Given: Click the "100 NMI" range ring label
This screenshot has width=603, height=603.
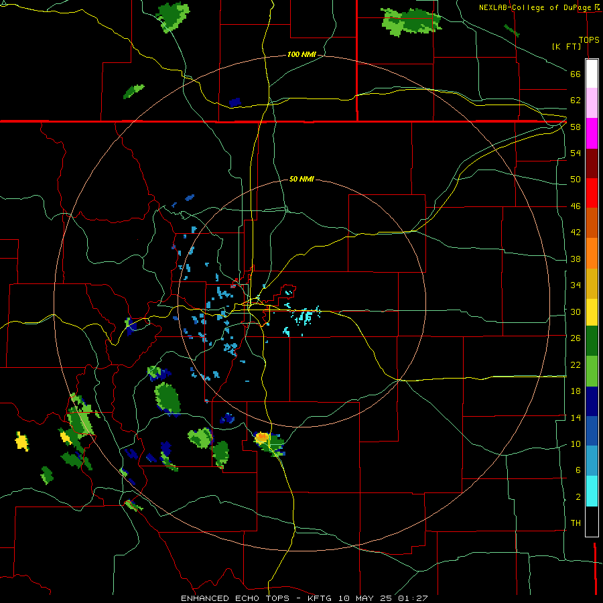Looking at the screenshot, I should [x=301, y=55].
